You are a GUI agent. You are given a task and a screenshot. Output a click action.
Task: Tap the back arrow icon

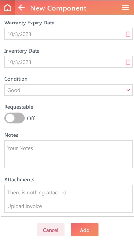click(22, 8)
